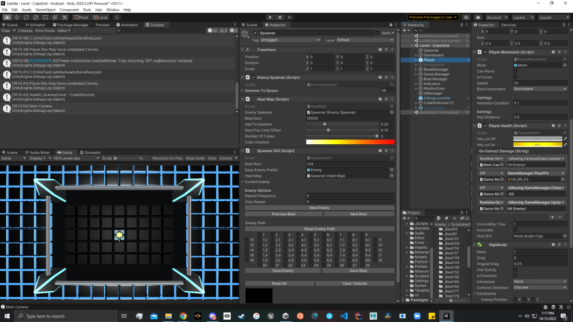The image size is (573, 322).
Task: Expand the Player object in Hierarchy
Action: click(x=416, y=60)
